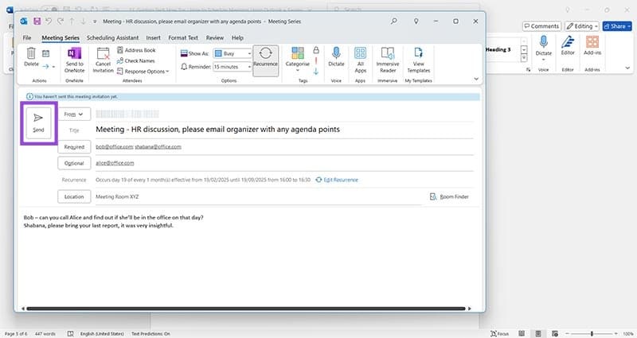Click bob@office.com in the Required field

pyautogui.click(x=115, y=146)
